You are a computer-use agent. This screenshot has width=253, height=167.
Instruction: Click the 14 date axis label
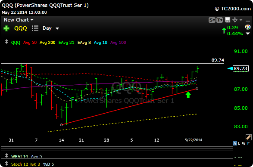[61, 140]
